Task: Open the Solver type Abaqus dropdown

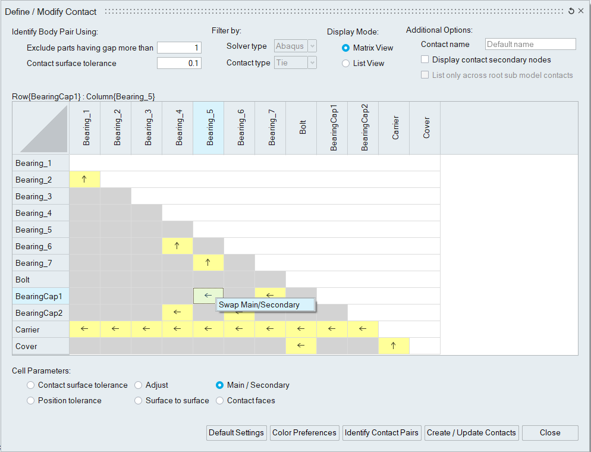Action: pos(295,46)
